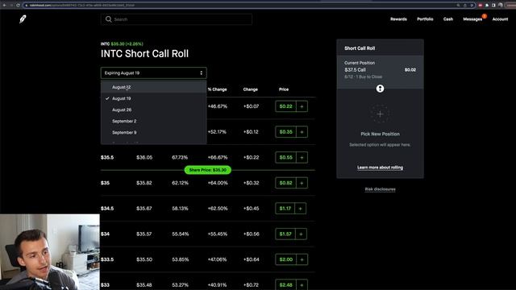Click the swap positions circular icon

pyautogui.click(x=380, y=89)
